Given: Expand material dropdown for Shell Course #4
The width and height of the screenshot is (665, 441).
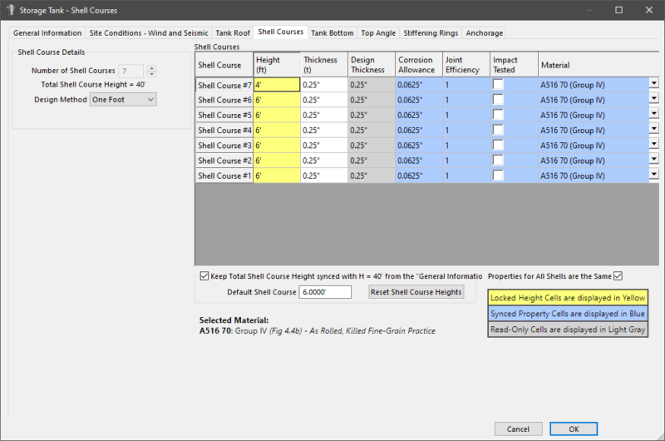Looking at the screenshot, I should tap(653, 130).
